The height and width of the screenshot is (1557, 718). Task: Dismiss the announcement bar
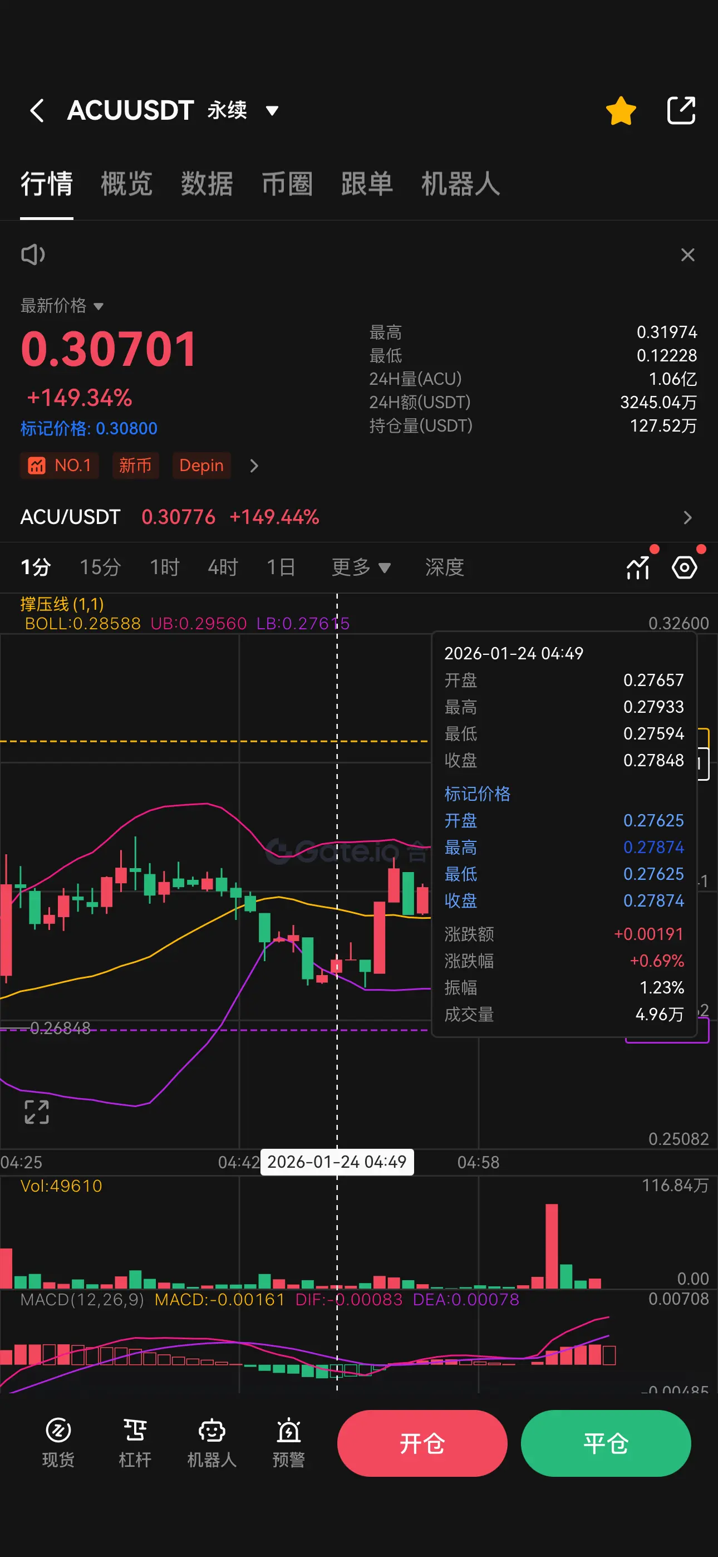(687, 254)
